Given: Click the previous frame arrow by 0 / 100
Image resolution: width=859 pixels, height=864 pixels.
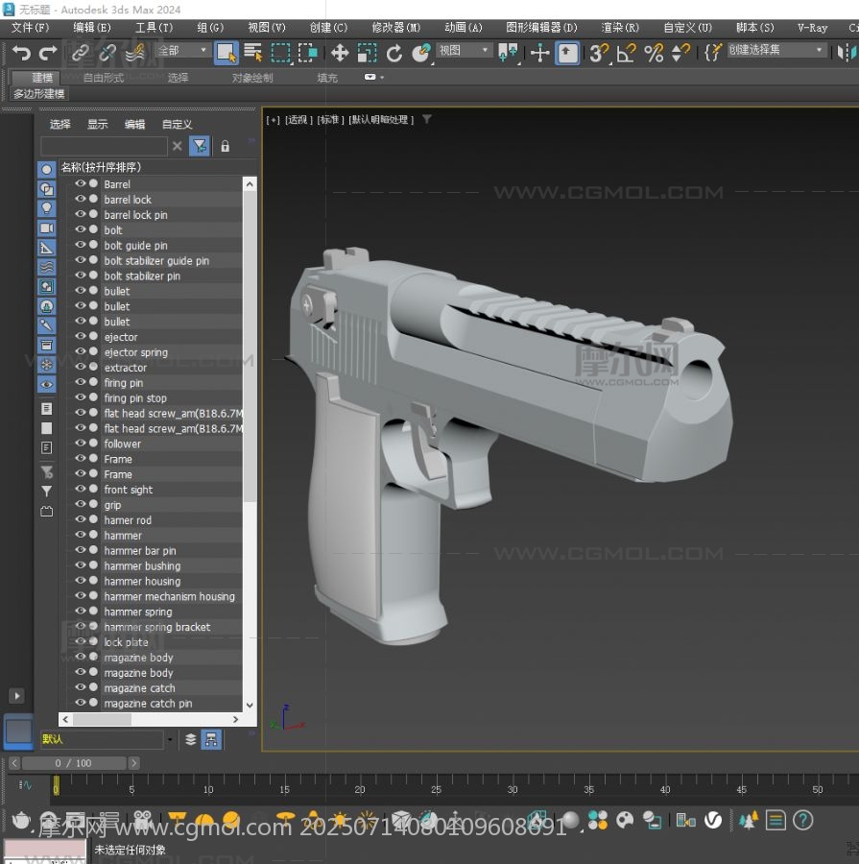Looking at the screenshot, I should coord(14,763).
